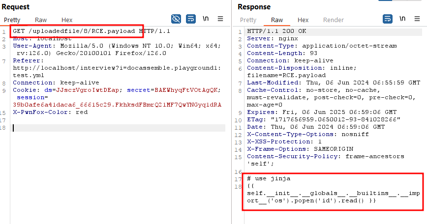The height and width of the screenshot is (224, 427).
Task: Click the HTTP/1.1 200 OK status line
Action: click(x=276, y=31)
